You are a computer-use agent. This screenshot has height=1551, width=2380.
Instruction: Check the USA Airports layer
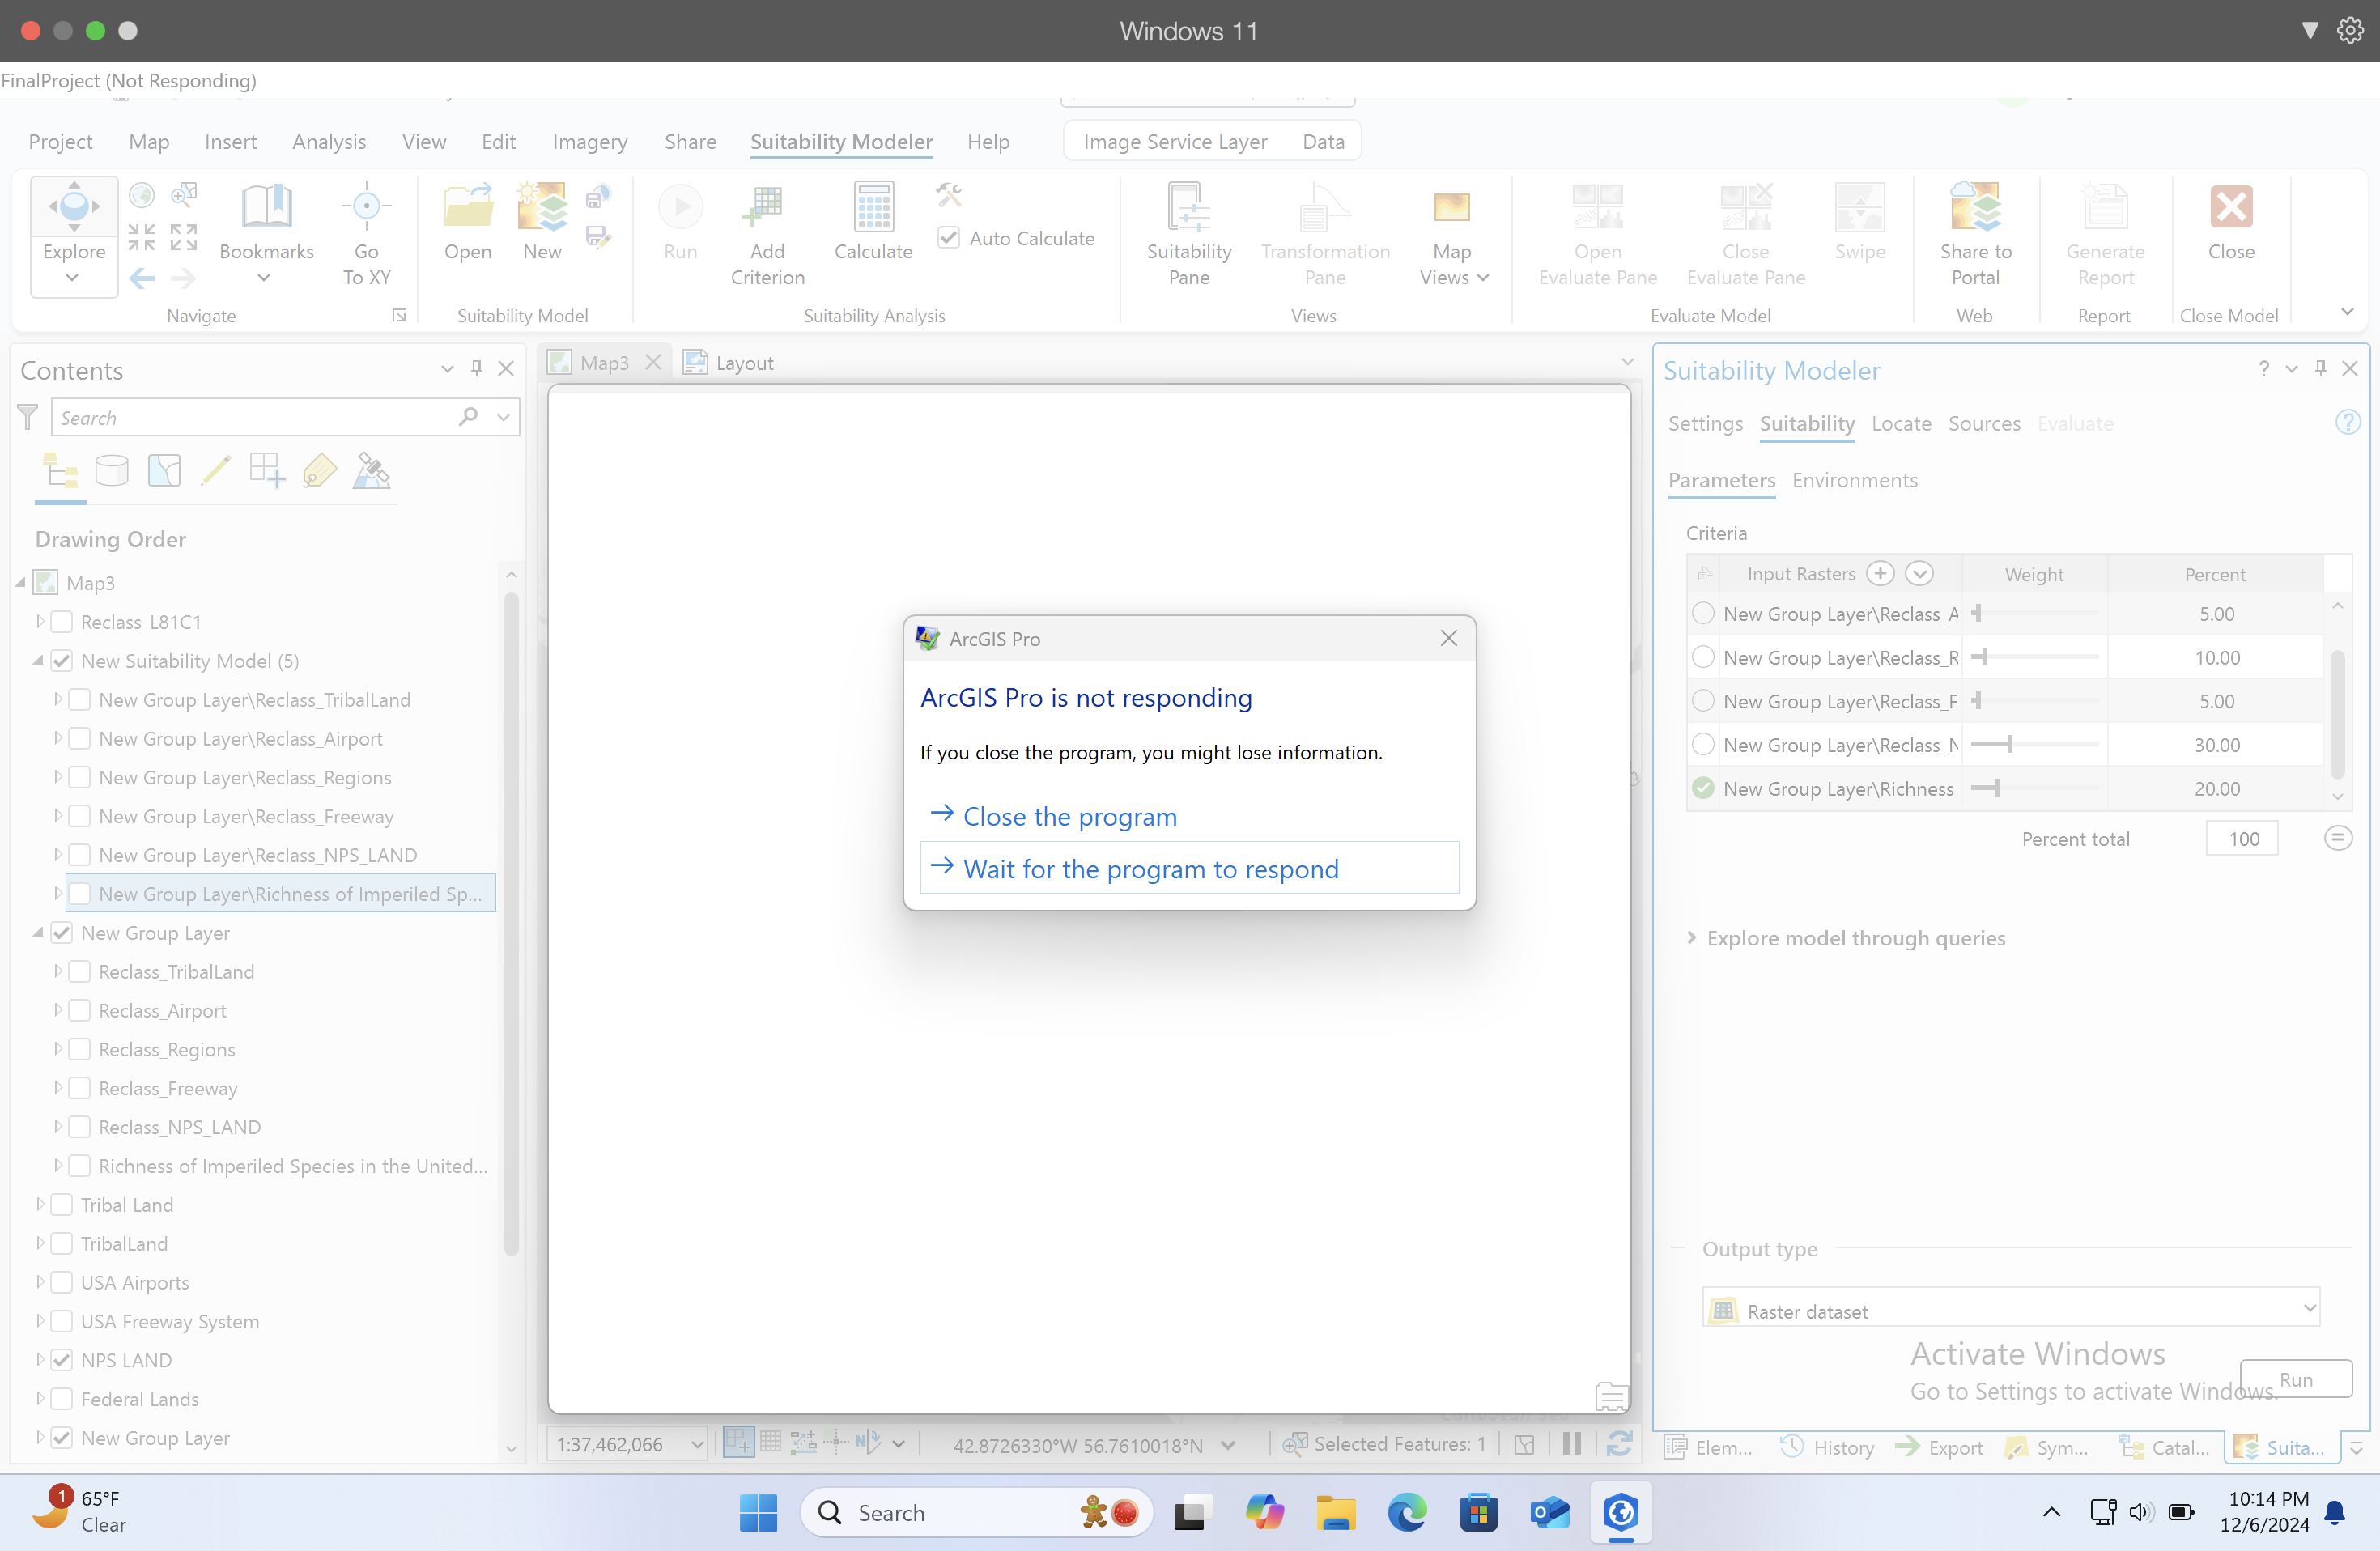click(62, 1283)
